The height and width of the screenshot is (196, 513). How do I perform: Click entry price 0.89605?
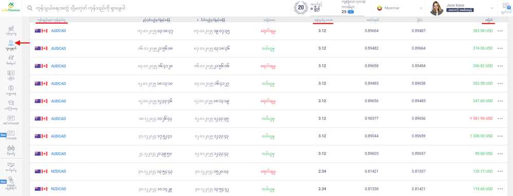coord(372,154)
